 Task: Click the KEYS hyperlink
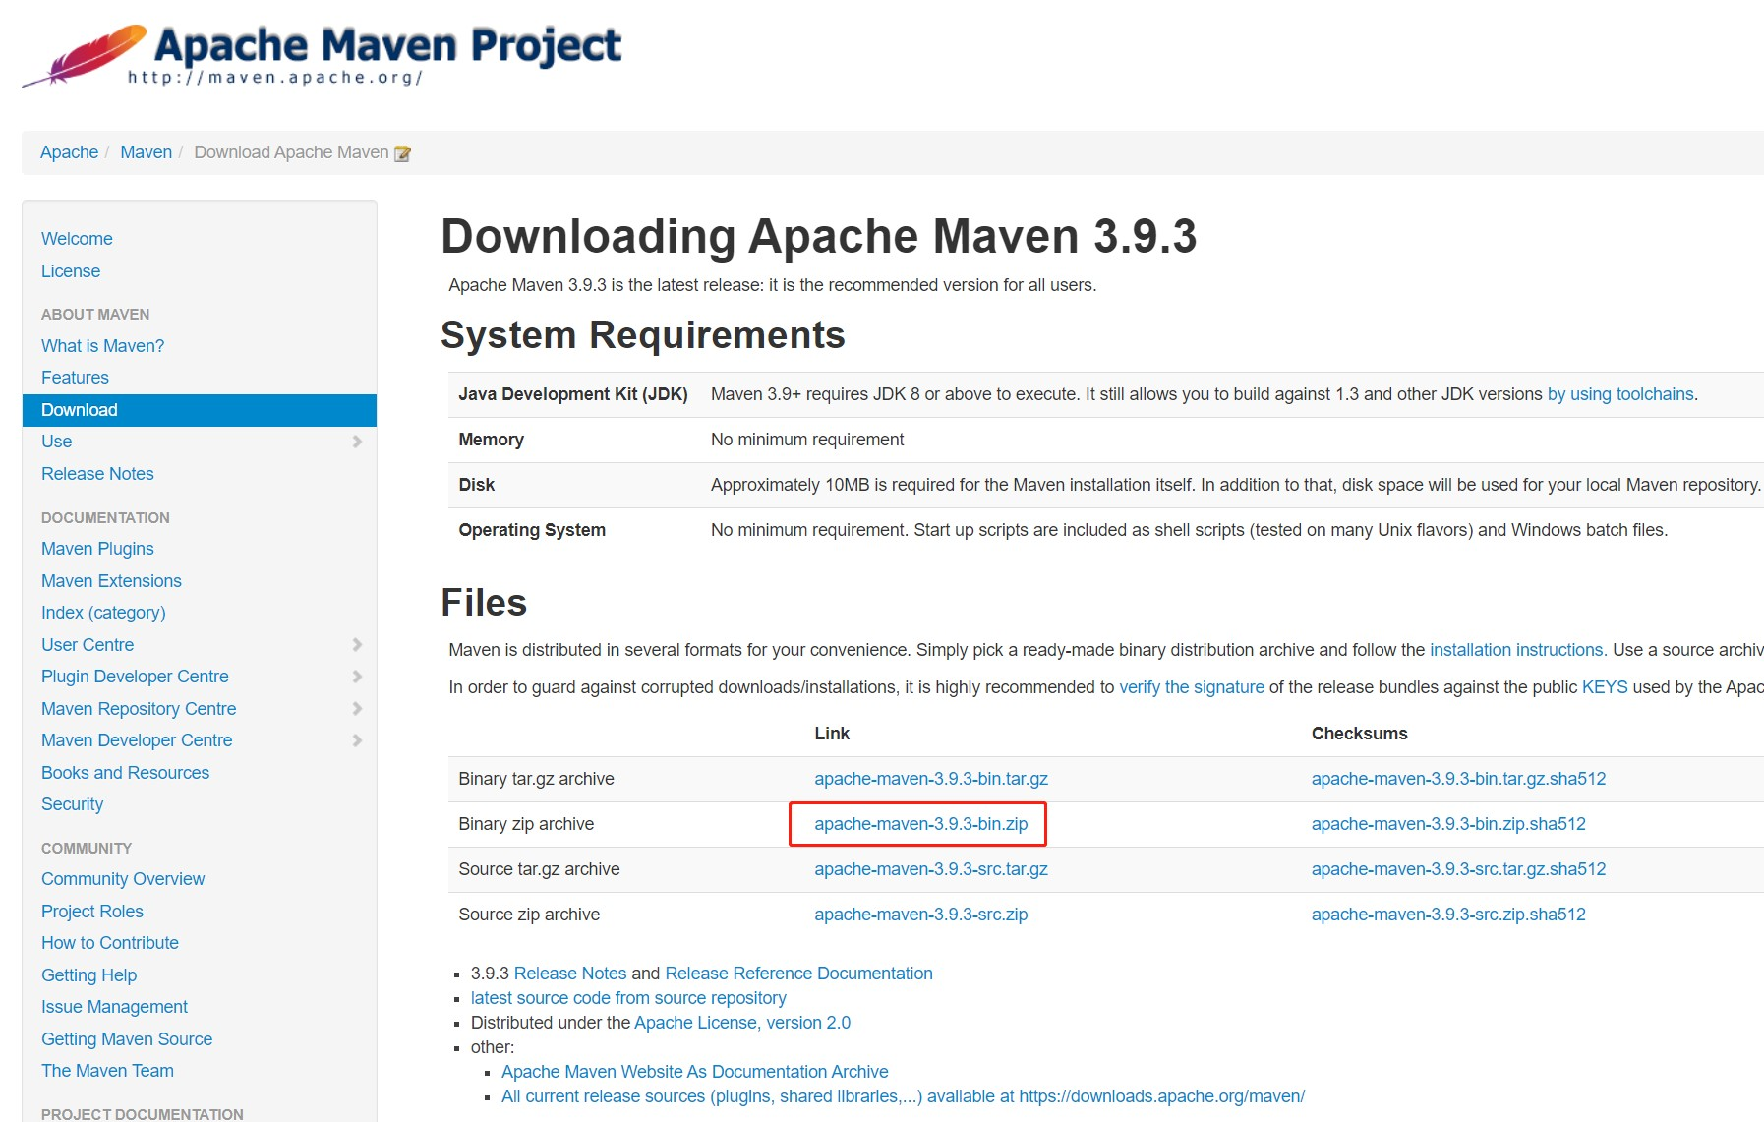point(1607,687)
